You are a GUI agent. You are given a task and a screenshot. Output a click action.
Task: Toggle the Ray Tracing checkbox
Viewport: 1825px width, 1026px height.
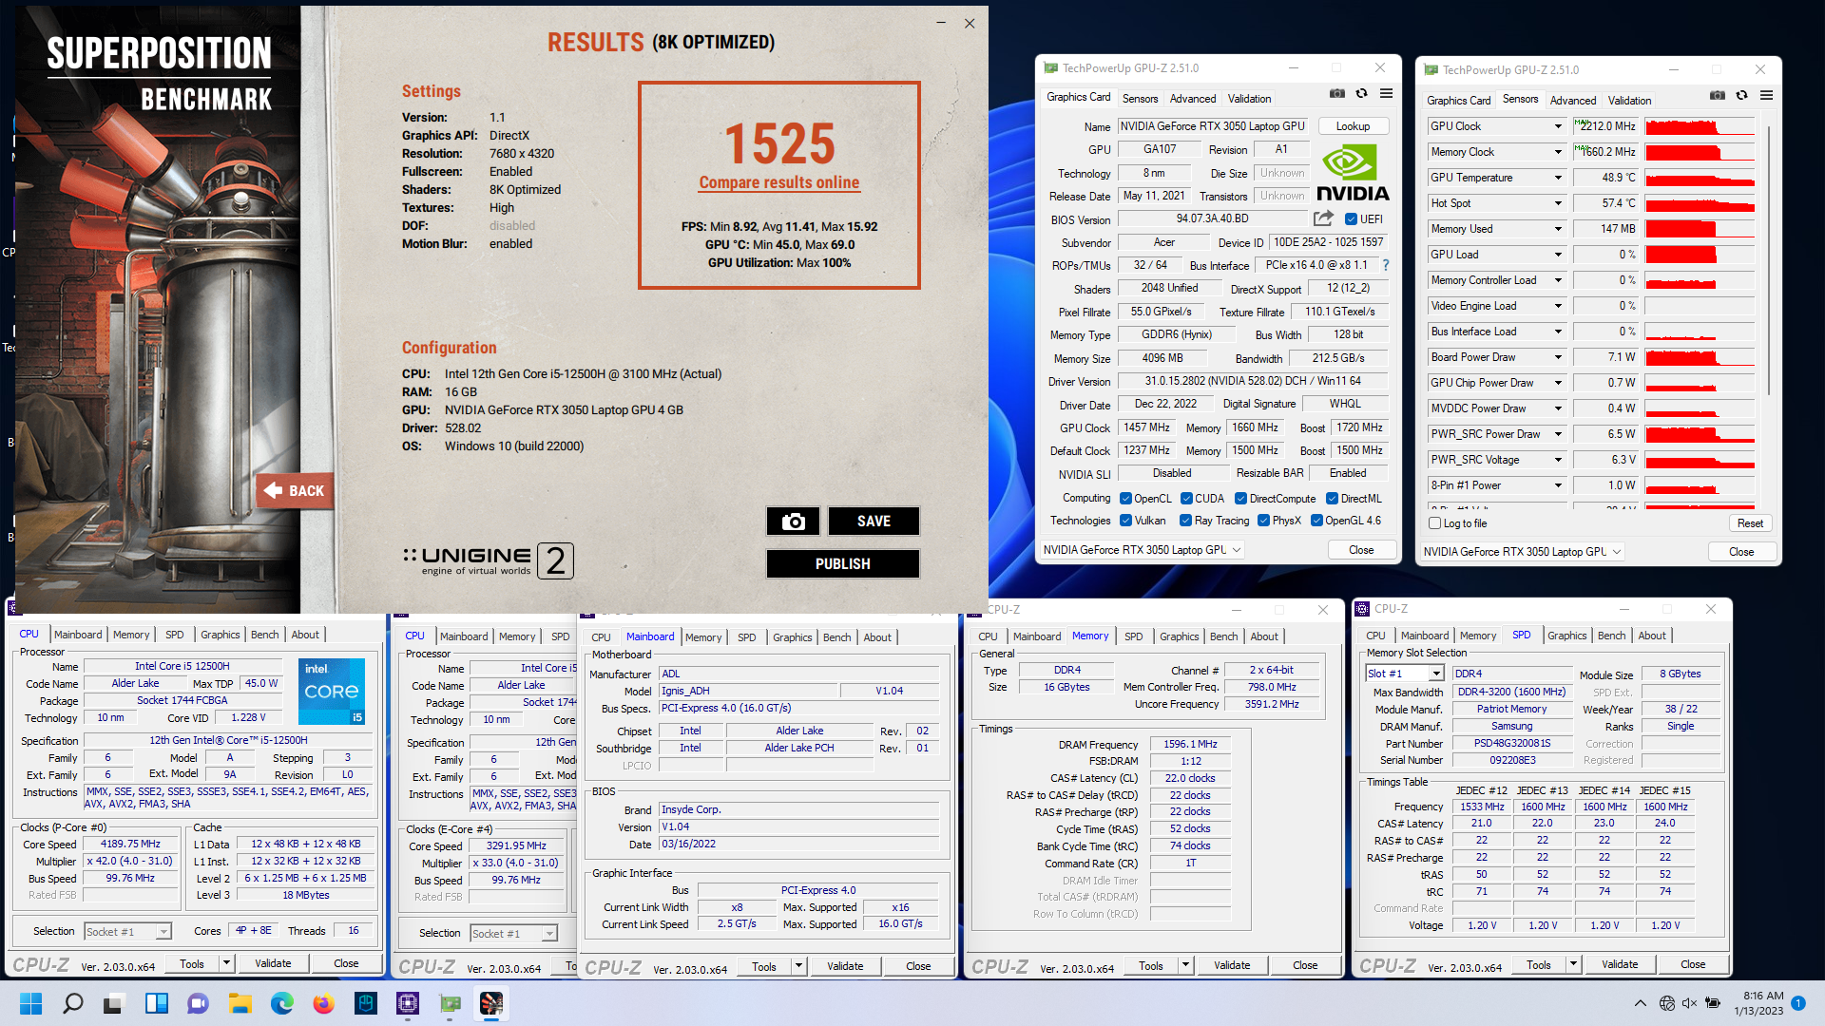(x=1185, y=521)
